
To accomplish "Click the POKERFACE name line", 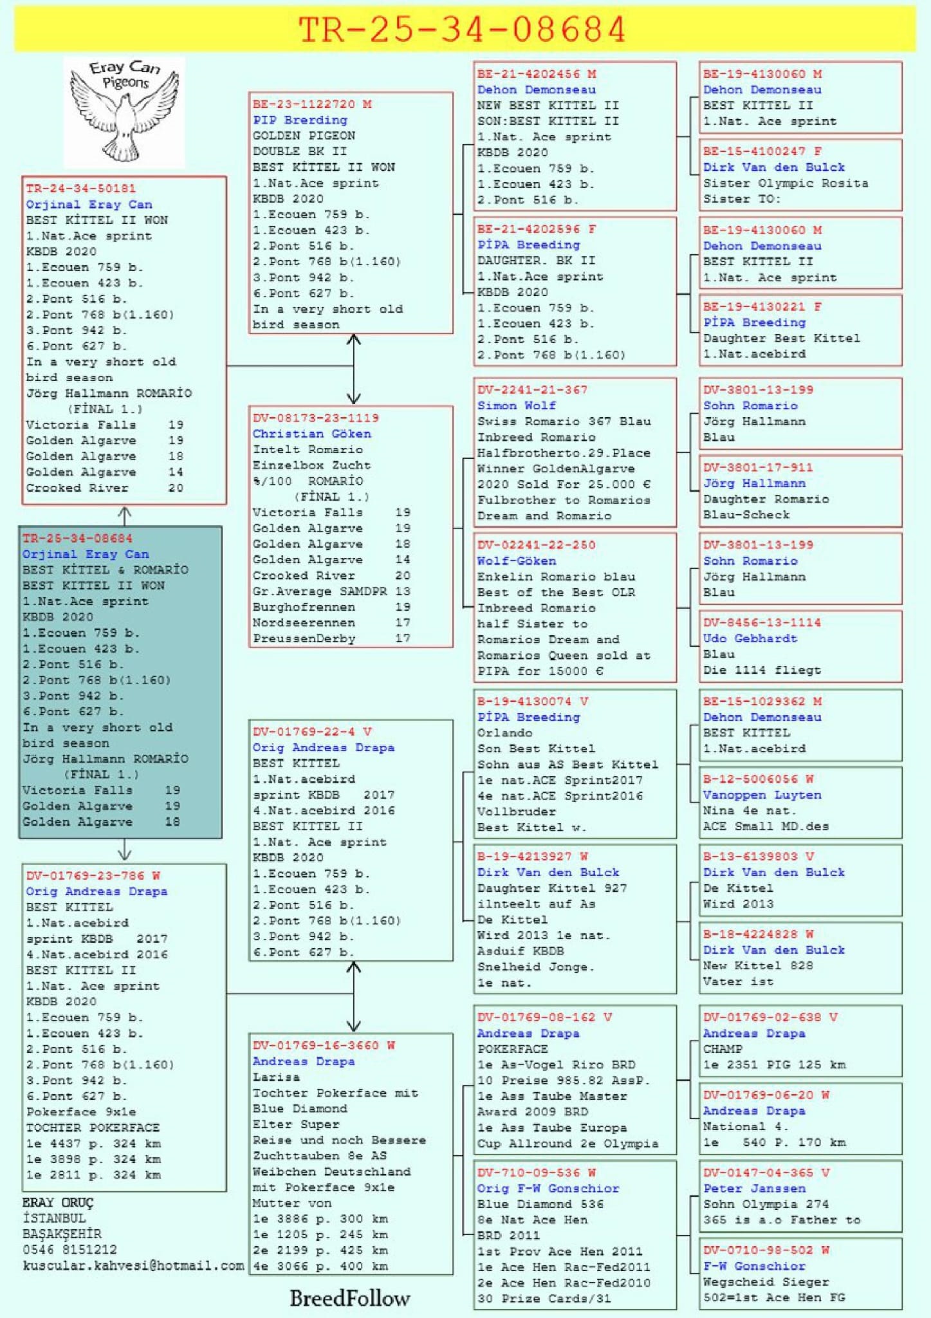I will [x=513, y=1048].
